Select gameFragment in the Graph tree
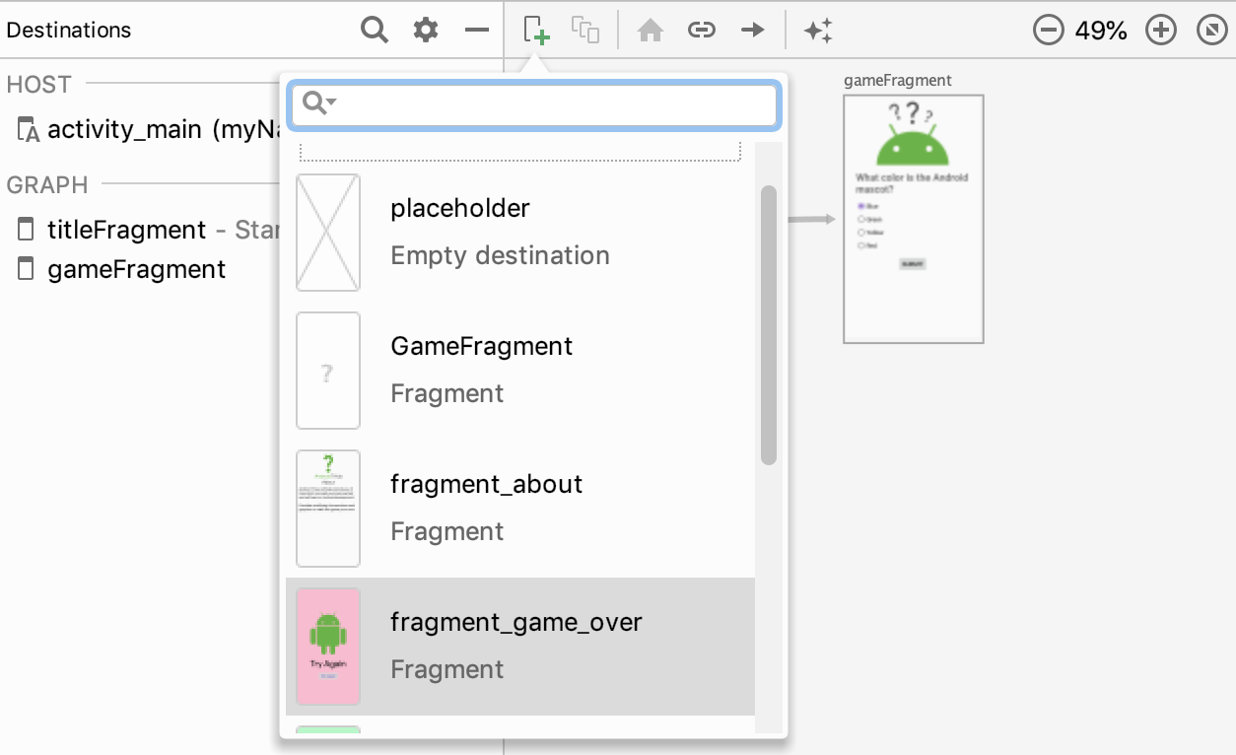 (136, 269)
